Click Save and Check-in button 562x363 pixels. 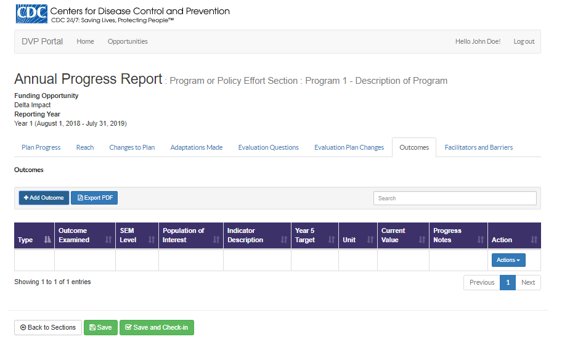pyautogui.click(x=157, y=327)
